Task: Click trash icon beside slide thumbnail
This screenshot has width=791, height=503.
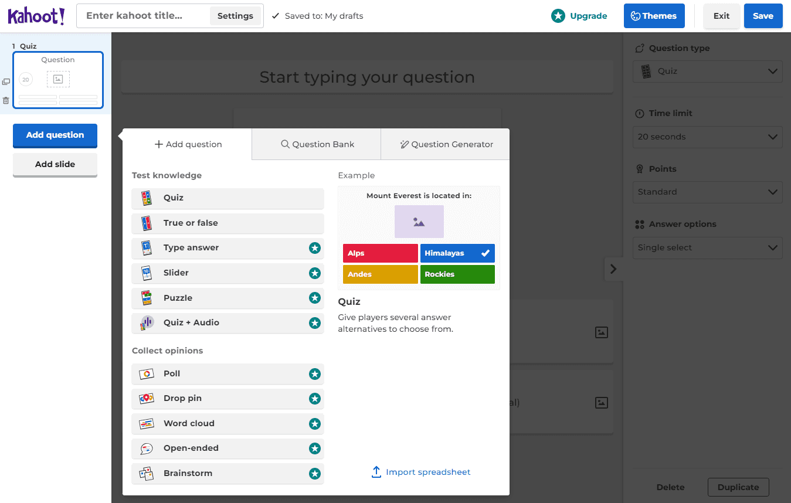Action: [x=6, y=101]
